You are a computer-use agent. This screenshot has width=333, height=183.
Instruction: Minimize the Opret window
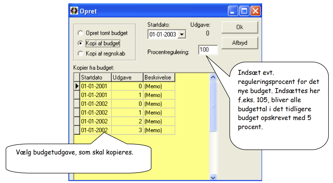tap(233, 11)
